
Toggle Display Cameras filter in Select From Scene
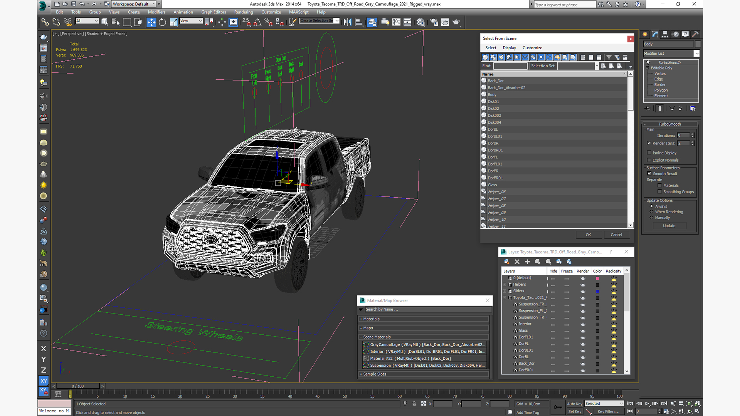coord(509,57)
